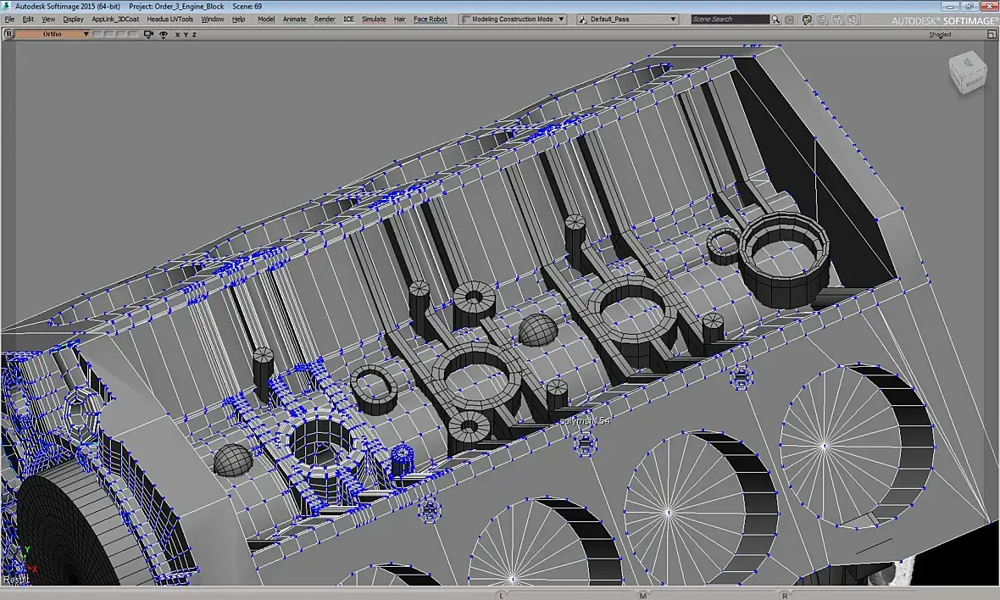Image resolution: width=1000 pixels, height=600 pixels.
Task: Open the camera icon menu in viewport bar
Action: tap(149, 34)
